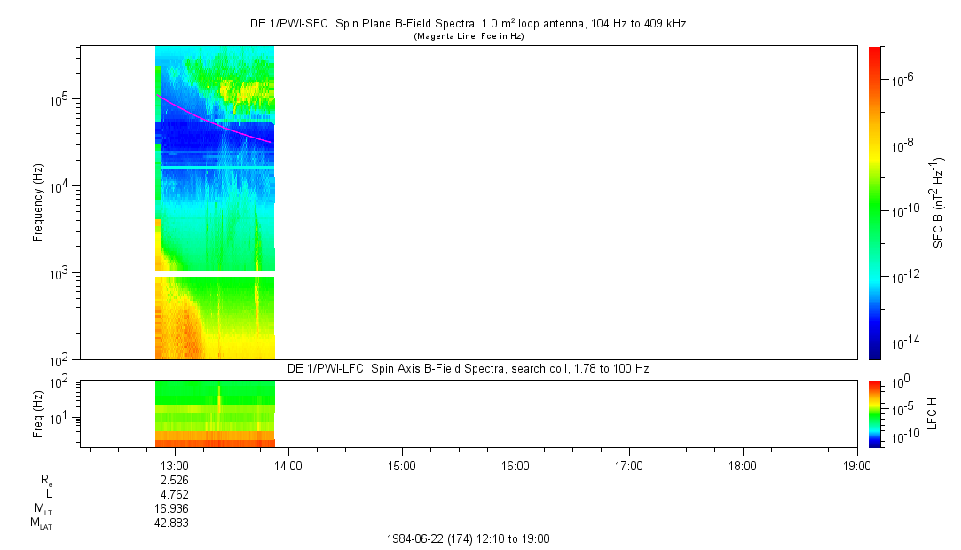Click the magenta Fce line in the spectrogram
Screen dimensions: 961x550
point(213,120)
